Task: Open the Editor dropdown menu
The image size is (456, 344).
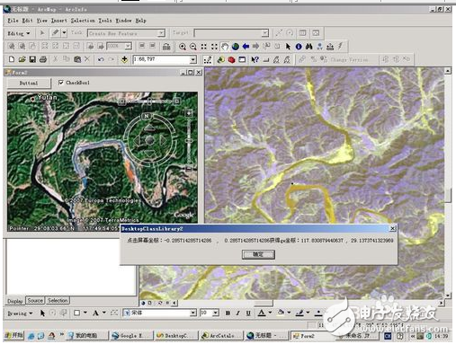Action: tap(18, 33)
